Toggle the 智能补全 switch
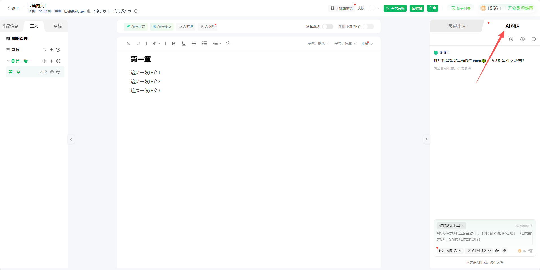 click(368, 27)
